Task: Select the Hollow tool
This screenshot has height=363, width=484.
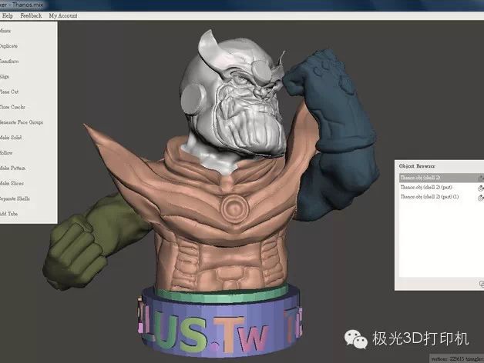Action: [x=6, y=153]
